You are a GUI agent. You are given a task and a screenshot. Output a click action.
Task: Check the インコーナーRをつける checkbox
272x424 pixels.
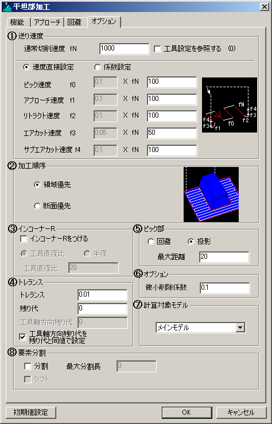tap(24, 239)
